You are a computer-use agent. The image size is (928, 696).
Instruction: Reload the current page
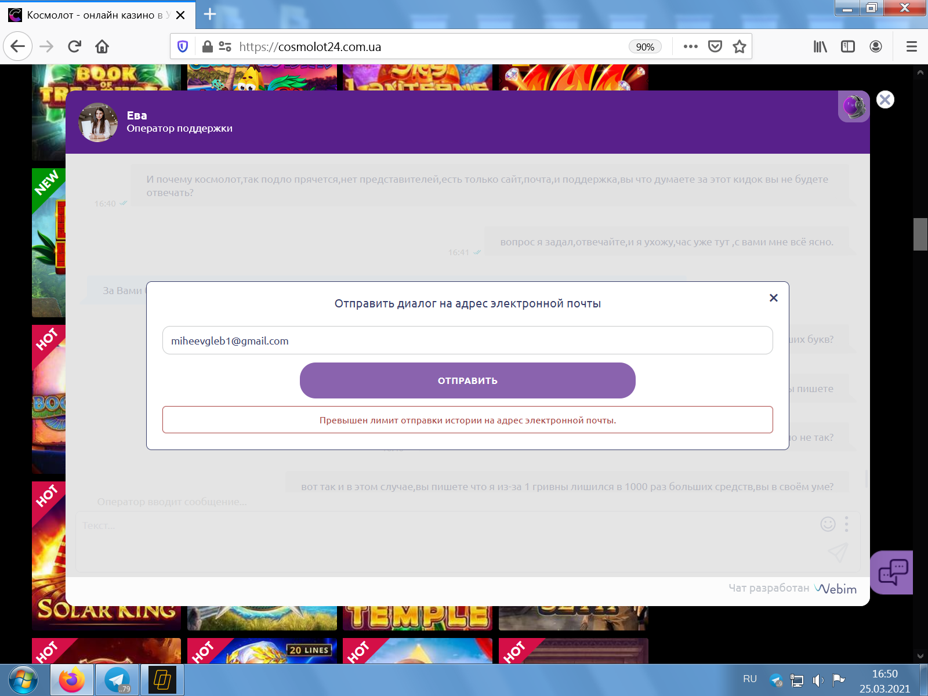74,46
